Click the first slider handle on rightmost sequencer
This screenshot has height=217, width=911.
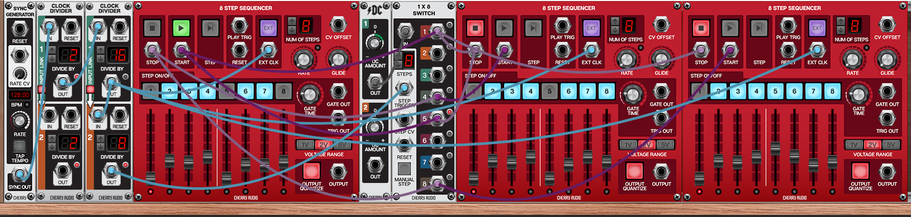(x=699, y=178)
